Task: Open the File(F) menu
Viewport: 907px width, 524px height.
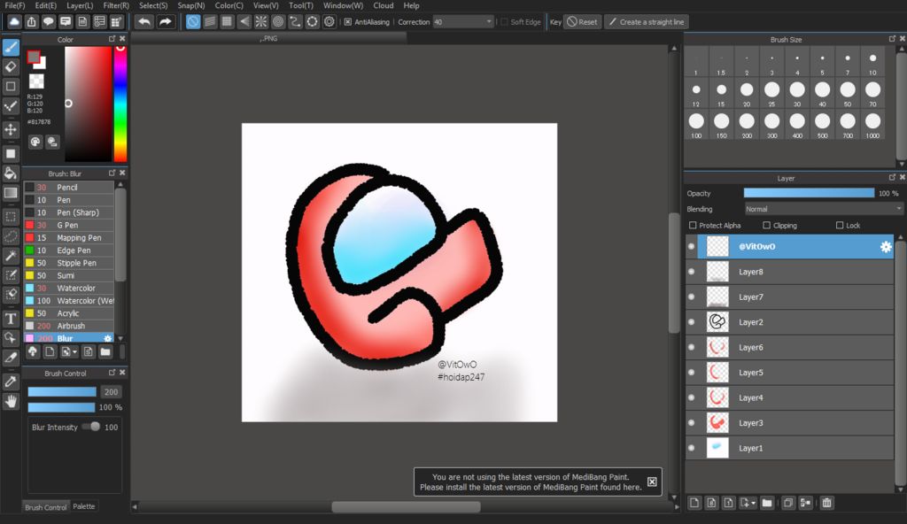Action: point(15,5)
